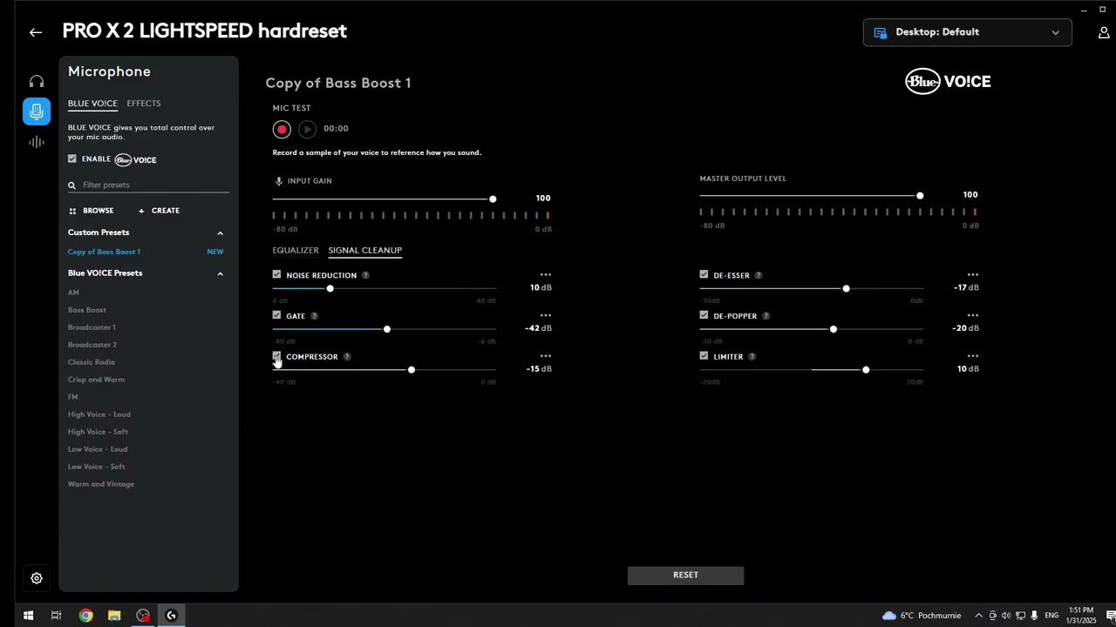Image resolution: width=1116 pixels, height=627 pixels.
Task: Select the FM preset
Action: point(73,397)
